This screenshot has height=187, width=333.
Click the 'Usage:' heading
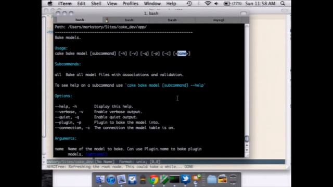click(61, 48)
